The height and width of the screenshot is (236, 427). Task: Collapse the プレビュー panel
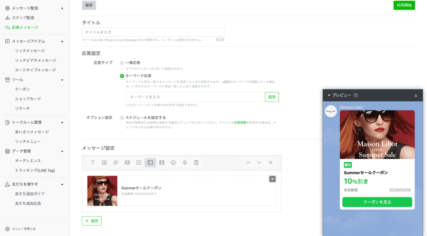(329, 95)
